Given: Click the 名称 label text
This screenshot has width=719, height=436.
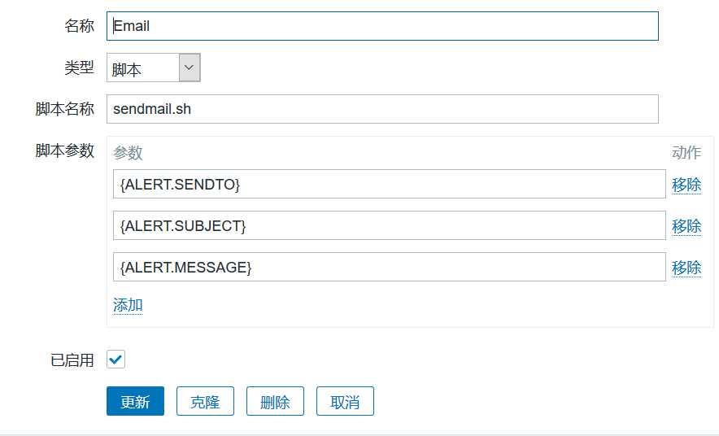Looking at the screenshot, I should (x=80, y=26).
